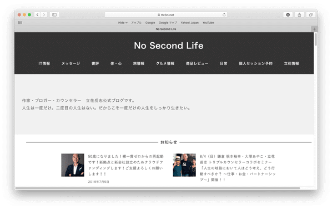Open the 個人セッション予約 menu item
The width and height of the screenshot is (332, 209).
click(255, 63)
